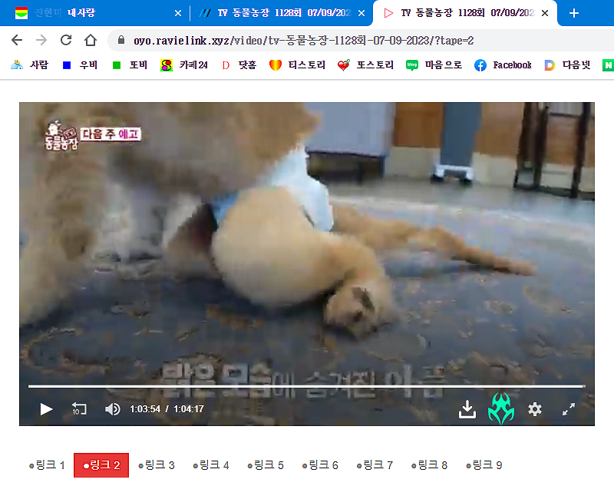Select 링크 8 video source
Viewport: 614px width, 499px height.
pos(429,465)
